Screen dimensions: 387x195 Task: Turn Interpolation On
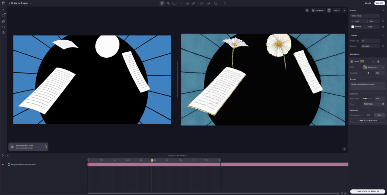click(379, 115)
